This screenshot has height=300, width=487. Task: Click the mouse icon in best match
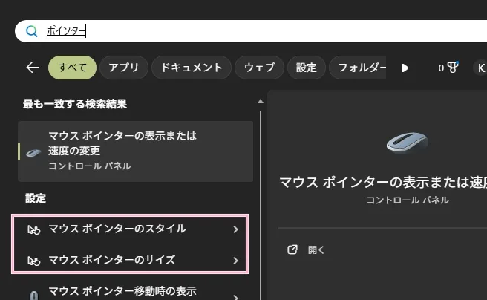(33, 153)
